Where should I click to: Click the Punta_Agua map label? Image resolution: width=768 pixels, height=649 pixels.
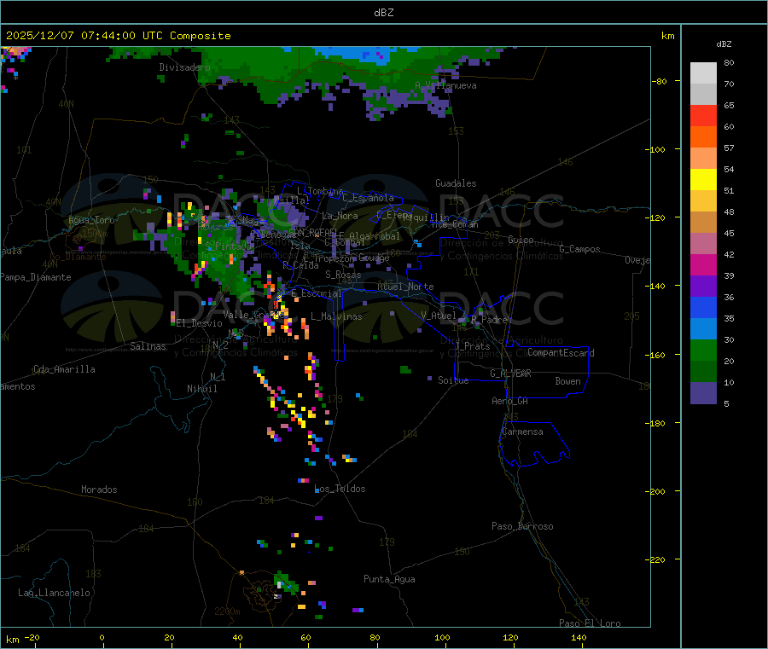[x=389, y=580]
